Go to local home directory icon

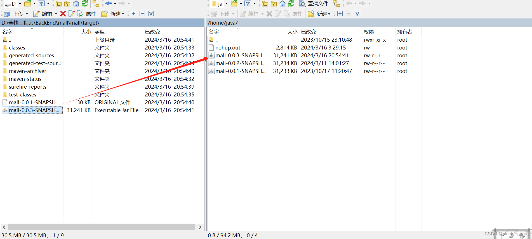[x=76, y=4]
